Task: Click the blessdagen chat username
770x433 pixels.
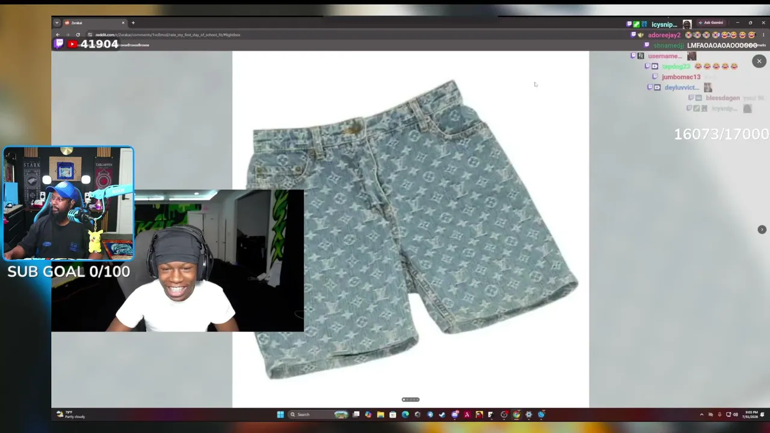Action: 722,98
